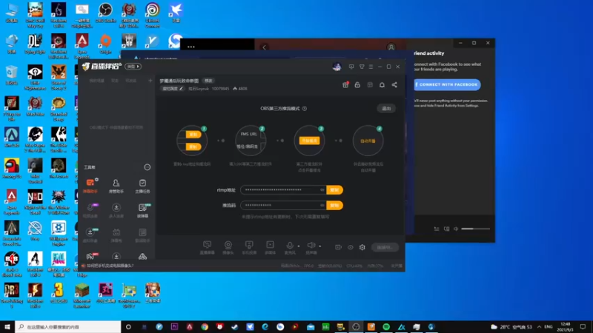593x333 pixels.
Task: Open the Spotify user profile icon
Action: [391, 47]
